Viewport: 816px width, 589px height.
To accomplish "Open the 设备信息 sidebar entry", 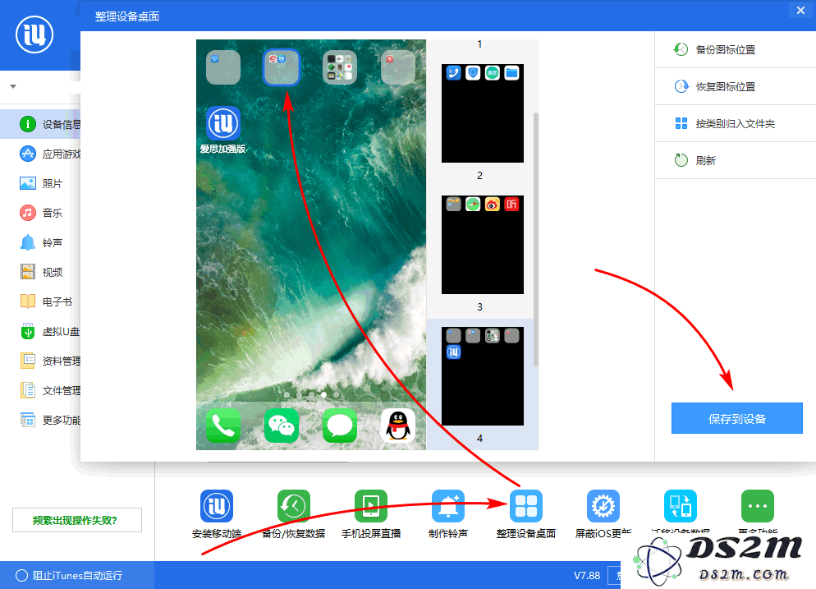I will point(40,124).
